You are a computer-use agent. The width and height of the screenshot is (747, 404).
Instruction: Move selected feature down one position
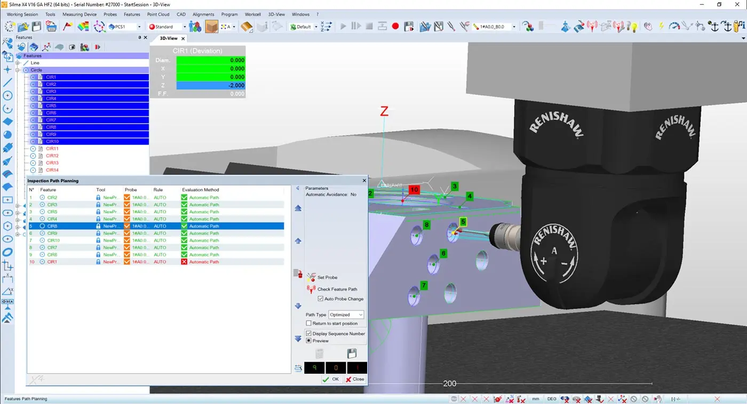(298, 306)
